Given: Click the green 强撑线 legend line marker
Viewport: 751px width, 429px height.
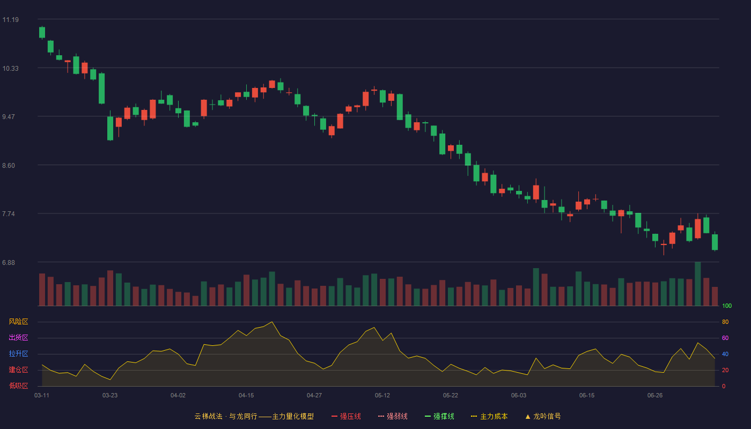Looking at the screenshot, I should 428,416.
